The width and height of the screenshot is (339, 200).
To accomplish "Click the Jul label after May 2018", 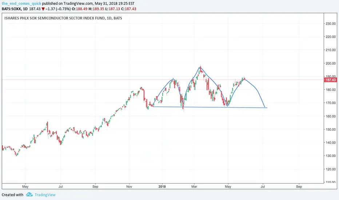I will pyautogui.click(x=263, y=187).
